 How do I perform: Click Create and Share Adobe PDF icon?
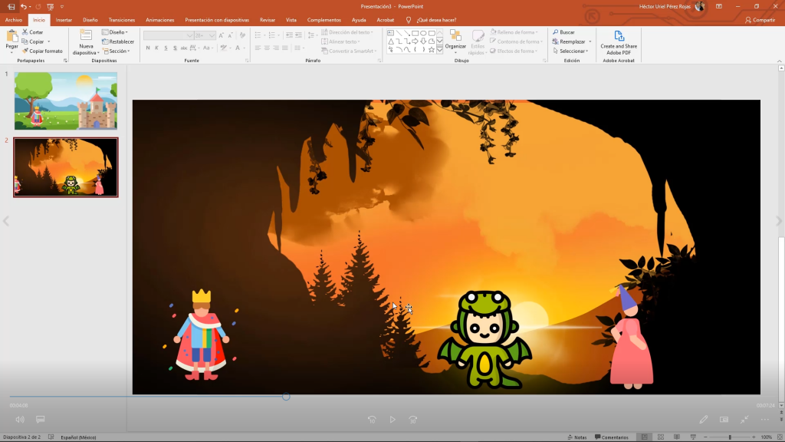[x=619, y=36]
